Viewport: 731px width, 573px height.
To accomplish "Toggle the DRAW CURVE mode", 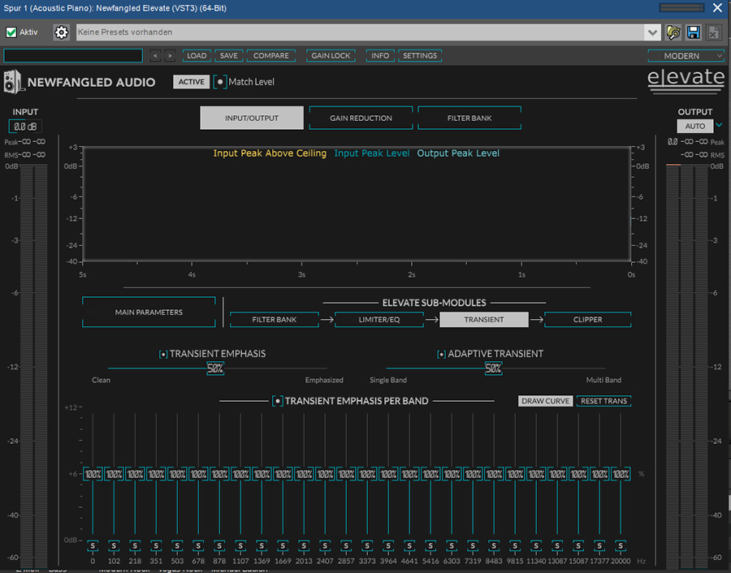I will tap(546, 401).
